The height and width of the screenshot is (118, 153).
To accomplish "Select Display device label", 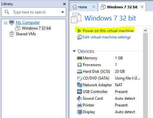I will (89, 112).
